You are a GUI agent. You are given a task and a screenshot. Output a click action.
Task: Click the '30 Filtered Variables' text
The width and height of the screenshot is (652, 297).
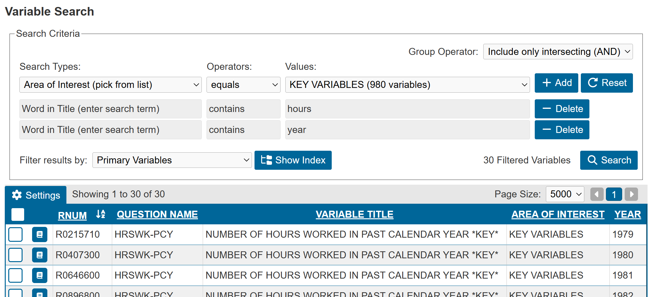coord(527,160)
